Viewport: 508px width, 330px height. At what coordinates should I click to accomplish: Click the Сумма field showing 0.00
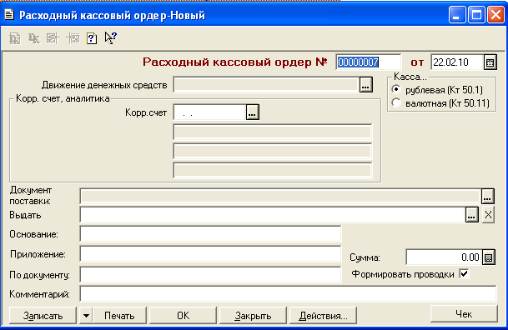(444, 257)
